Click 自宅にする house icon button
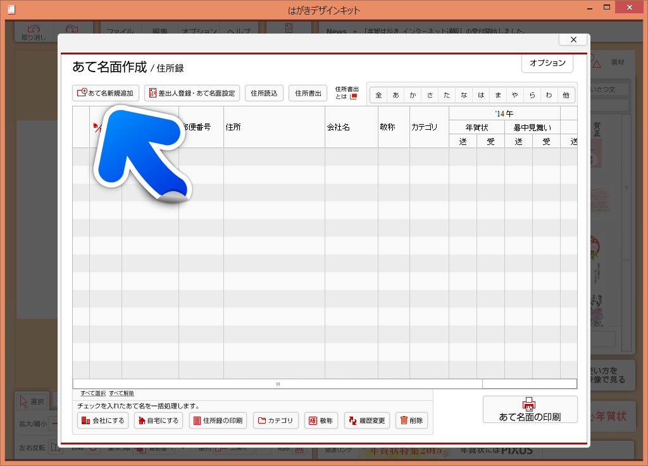Image resolution: width=648 pixels, height=466 pixels. 158,420
